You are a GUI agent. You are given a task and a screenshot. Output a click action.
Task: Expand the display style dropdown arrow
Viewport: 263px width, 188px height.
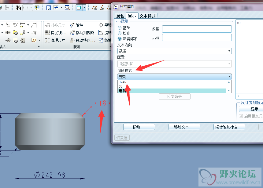(x=84, y=8)
